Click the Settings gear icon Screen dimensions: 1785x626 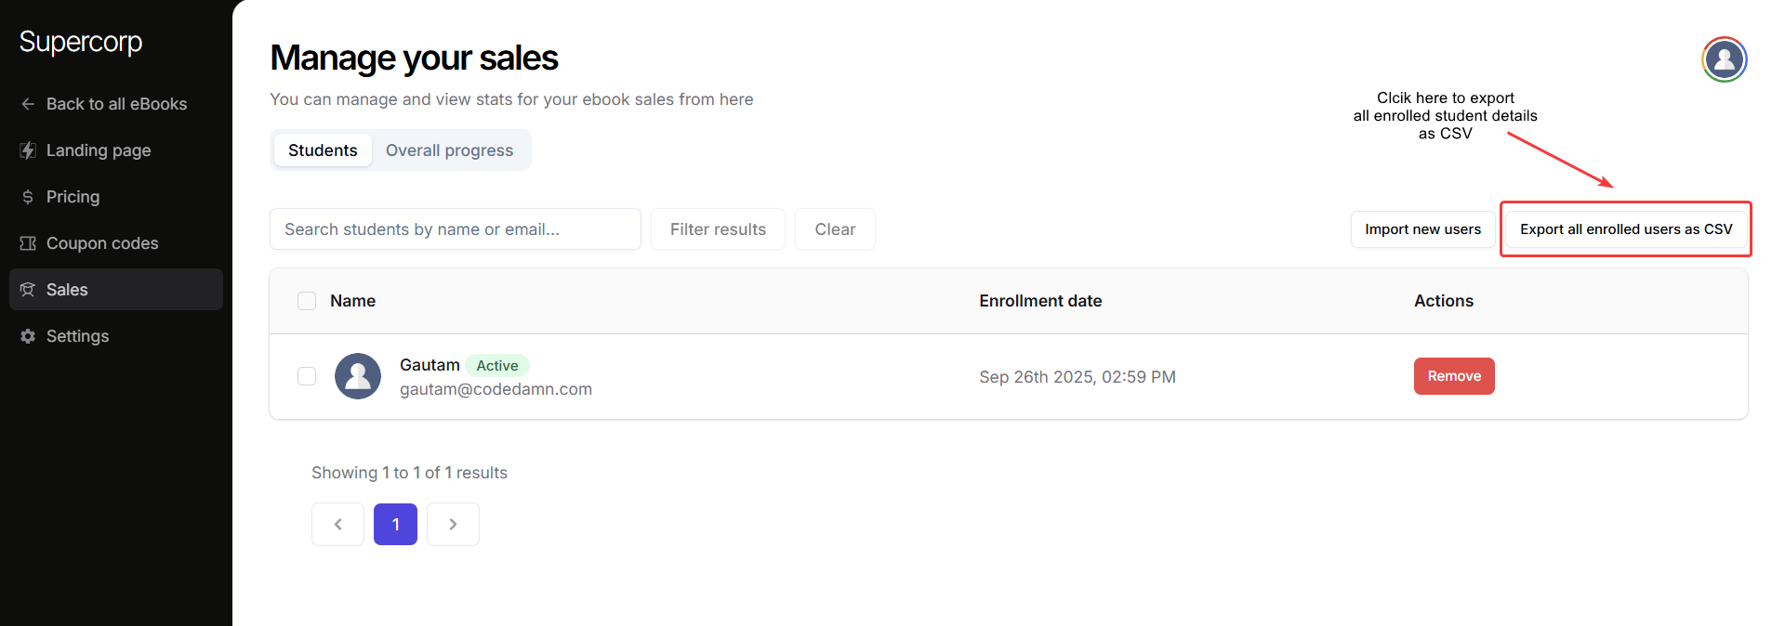[x=28, y=336]
